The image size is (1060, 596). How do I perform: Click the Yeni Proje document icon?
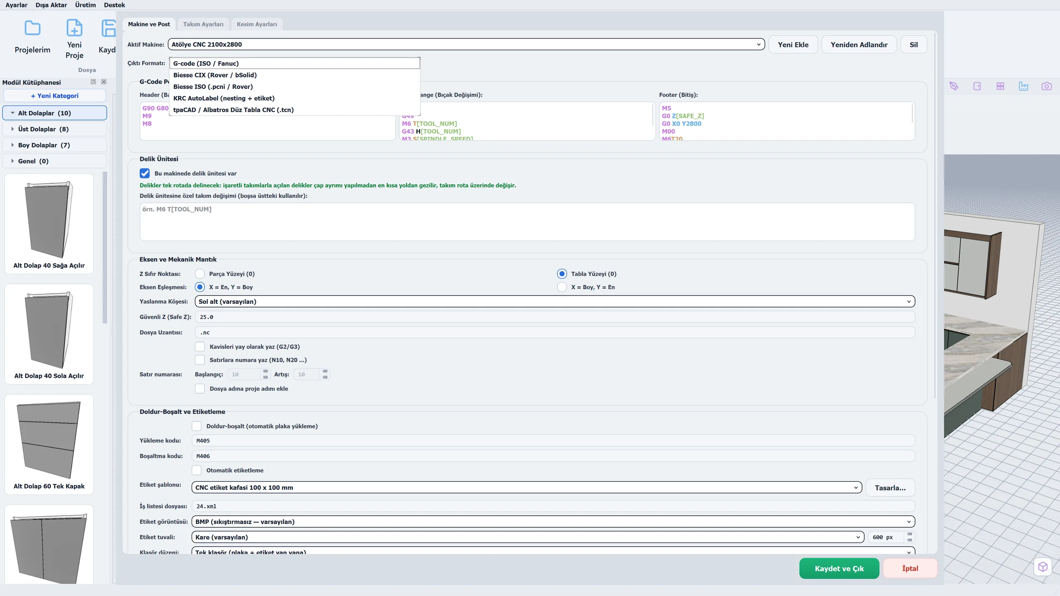pyautogui.click(x=75, y=28)
